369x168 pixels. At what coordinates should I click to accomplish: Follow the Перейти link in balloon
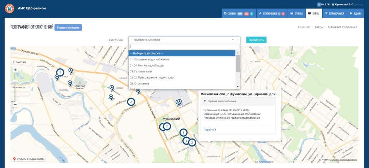(210, 130)
